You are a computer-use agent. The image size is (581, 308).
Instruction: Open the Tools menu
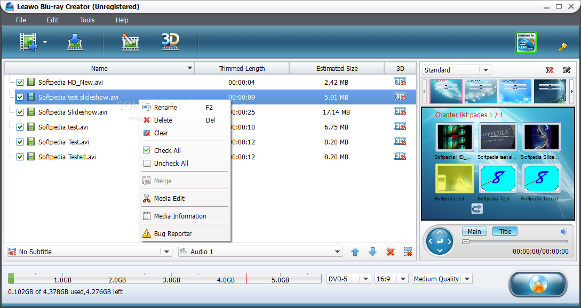[87, 20]
